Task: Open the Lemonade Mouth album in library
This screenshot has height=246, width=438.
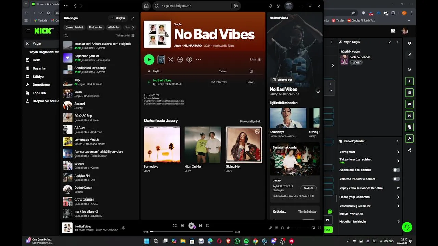Action: click(x=99, y=141)
